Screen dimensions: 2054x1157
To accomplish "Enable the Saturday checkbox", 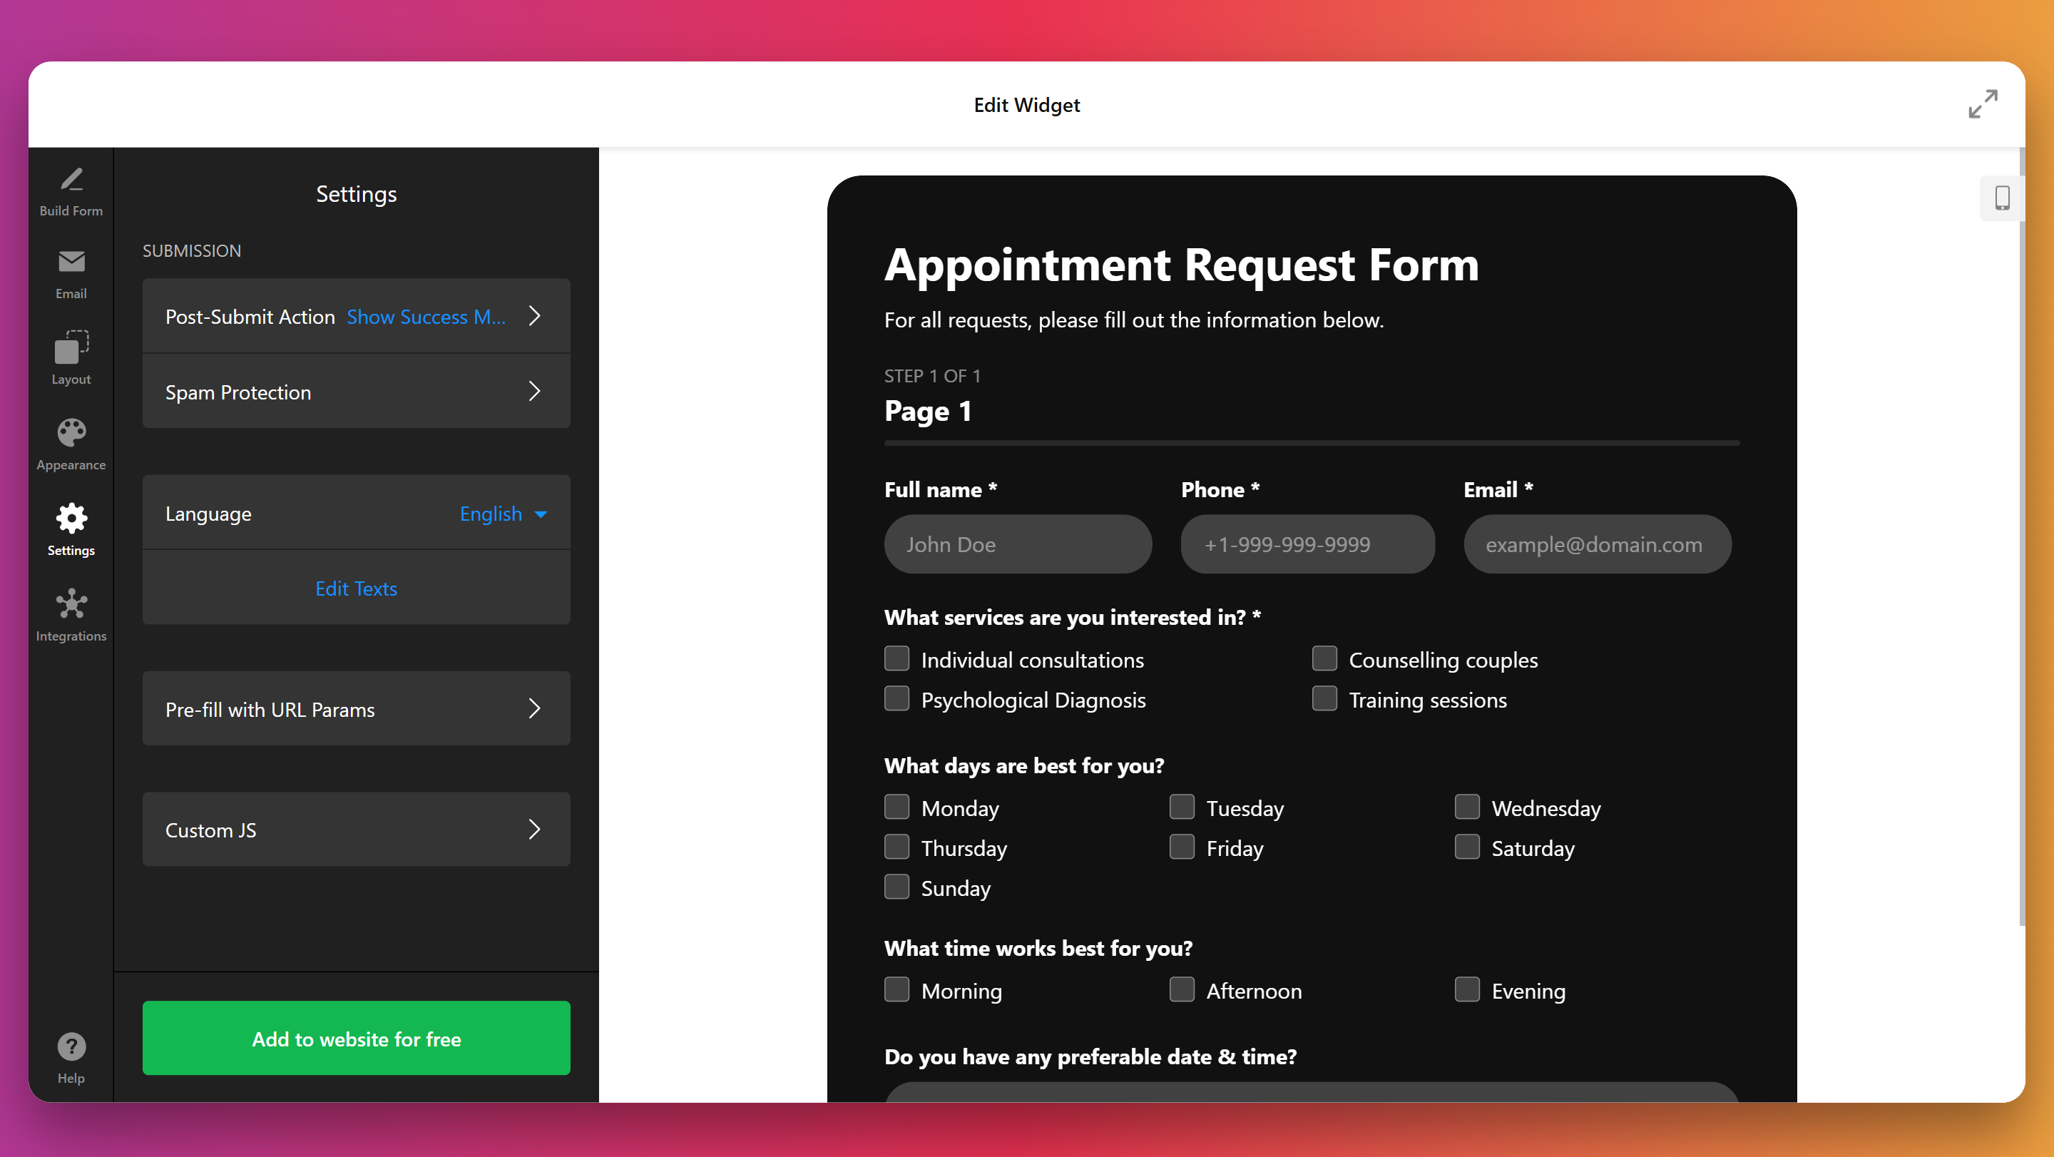I will pos(1466,847).
